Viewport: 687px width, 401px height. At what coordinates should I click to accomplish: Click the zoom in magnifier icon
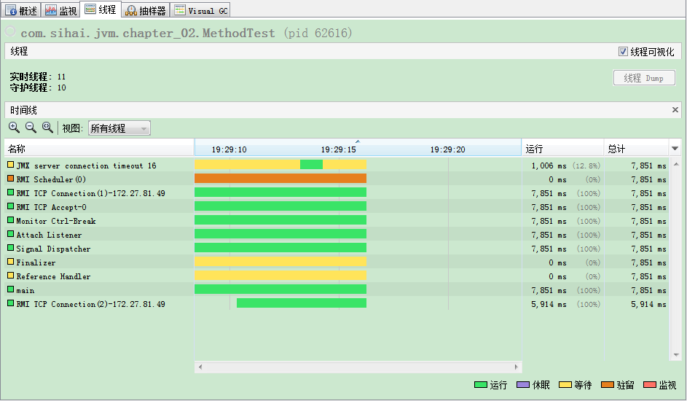pyautogui.click(x=14, y=128)
